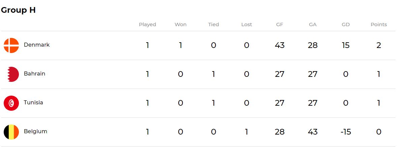Click the Played column header

[147, 24]
